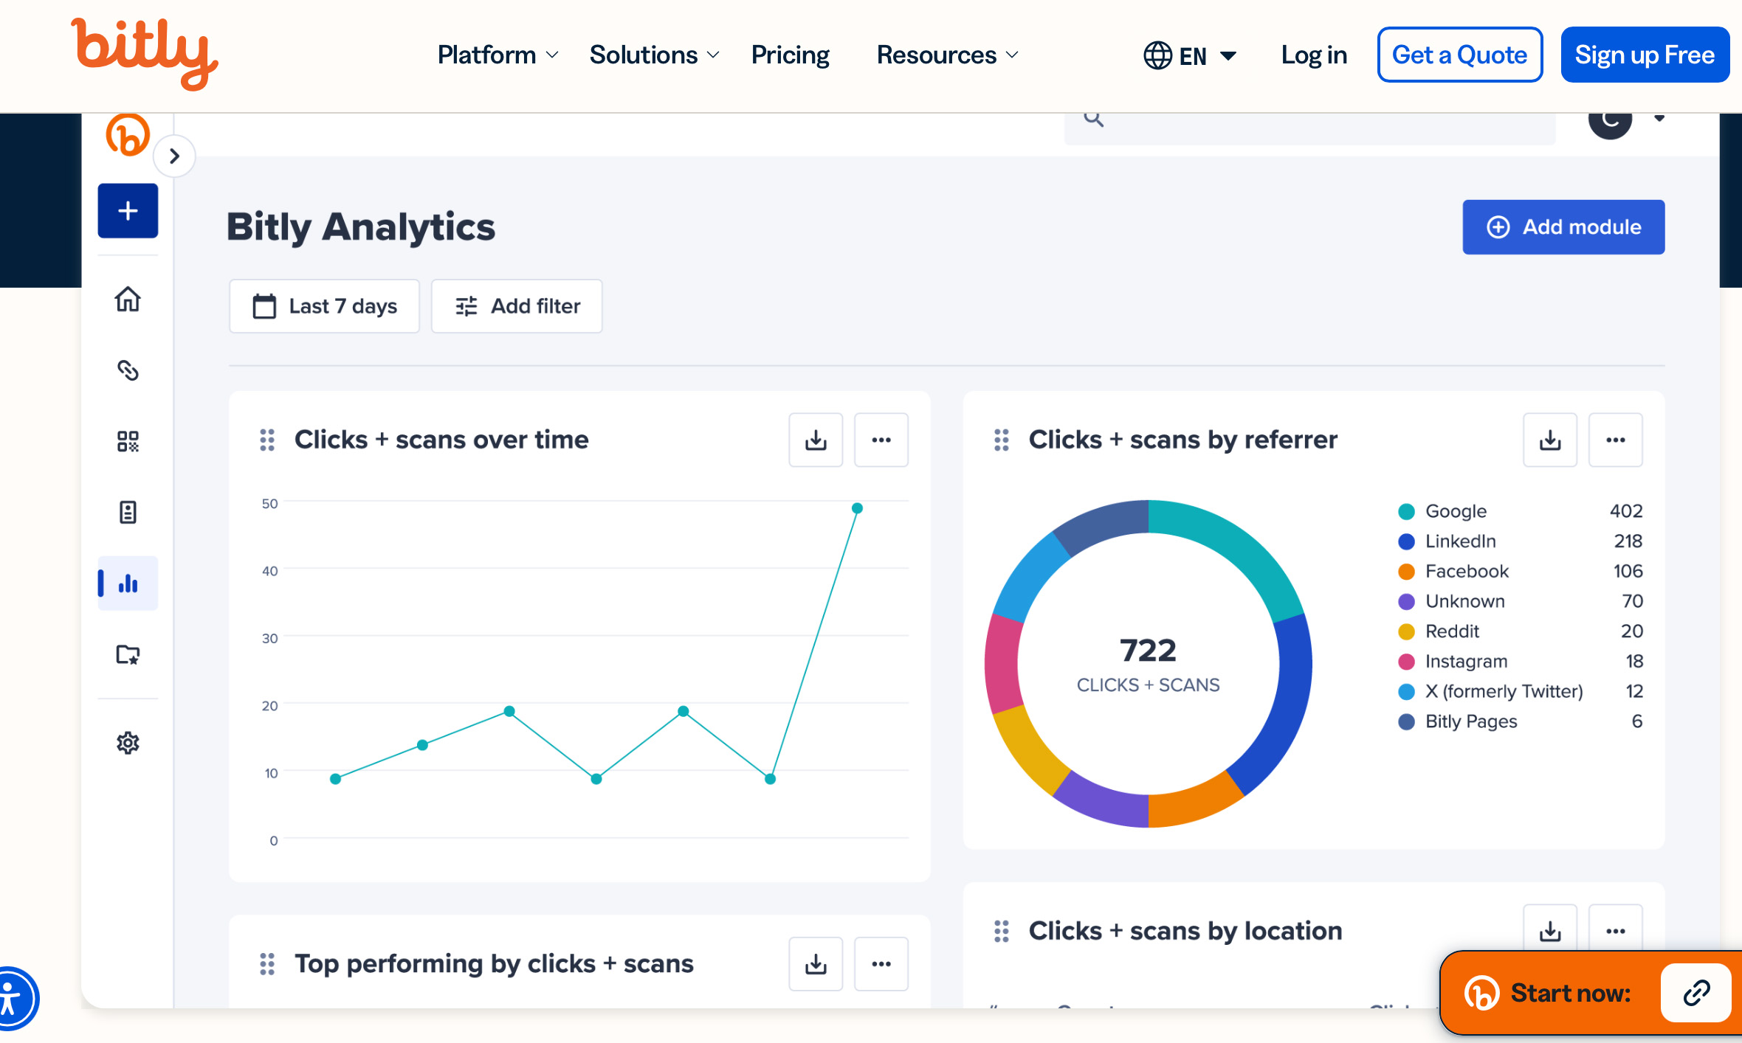Click the Bitly Pages legend entry
This screenshot has width=1742, height=1043.
click(x=1520, y=721)
